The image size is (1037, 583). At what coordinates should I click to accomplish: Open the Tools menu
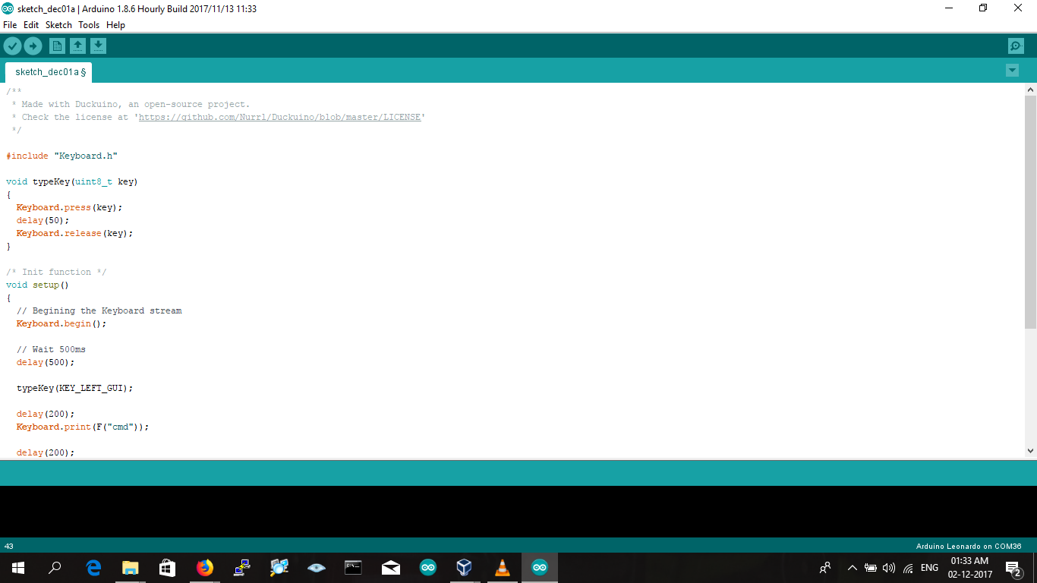[89, 25]
